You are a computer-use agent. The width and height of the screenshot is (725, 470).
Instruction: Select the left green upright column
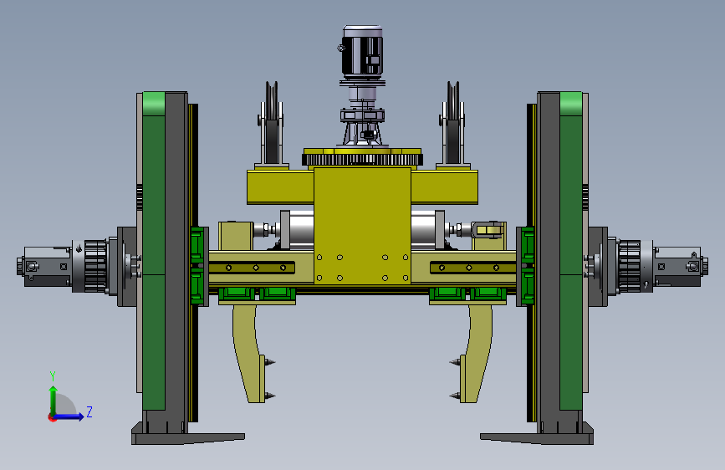point(154,251)
